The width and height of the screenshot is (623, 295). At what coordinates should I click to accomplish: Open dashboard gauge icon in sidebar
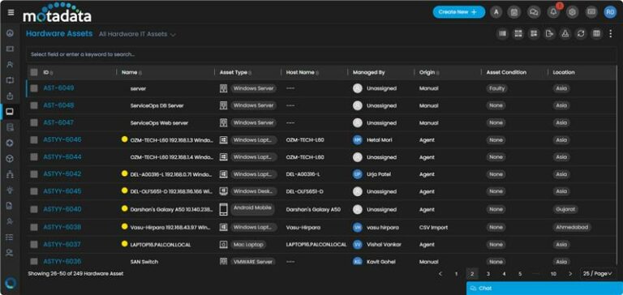click(x=10, y=33)
